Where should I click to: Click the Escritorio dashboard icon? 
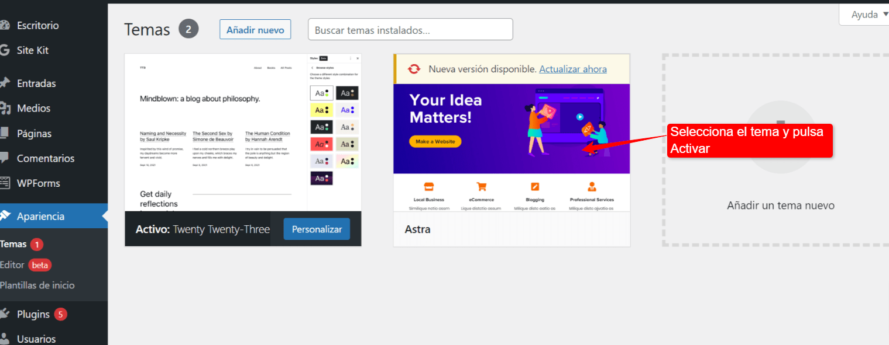[5, 26]
